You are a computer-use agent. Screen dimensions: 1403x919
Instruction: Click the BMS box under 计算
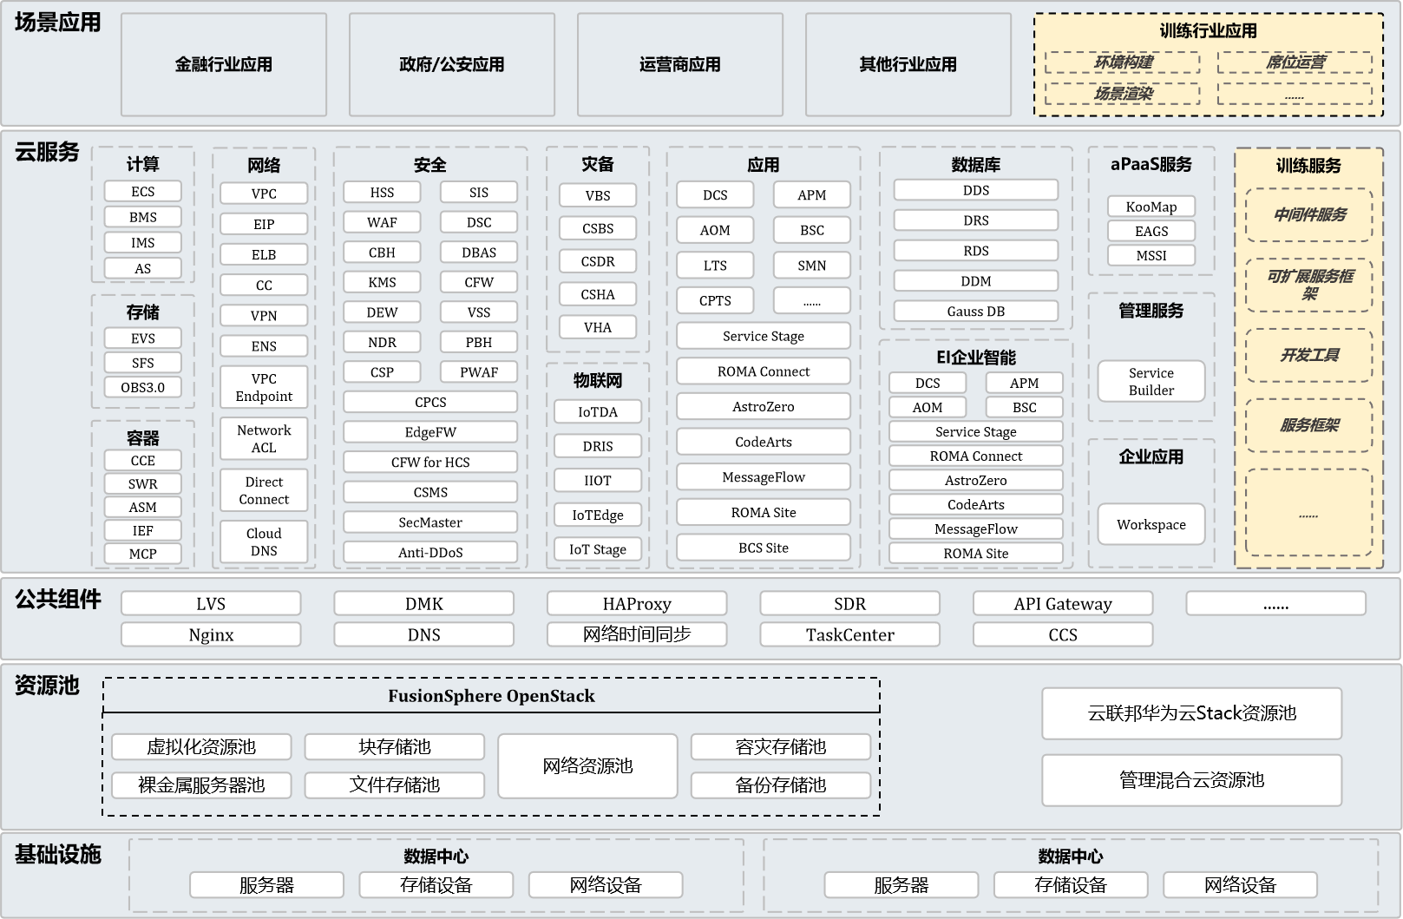(143, 217)
